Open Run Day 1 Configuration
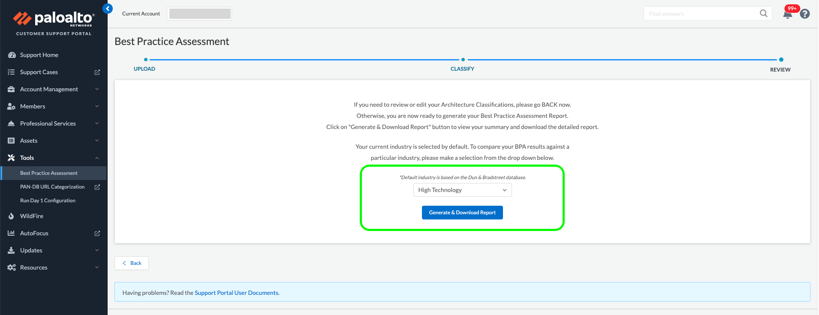 pos(48,201)
